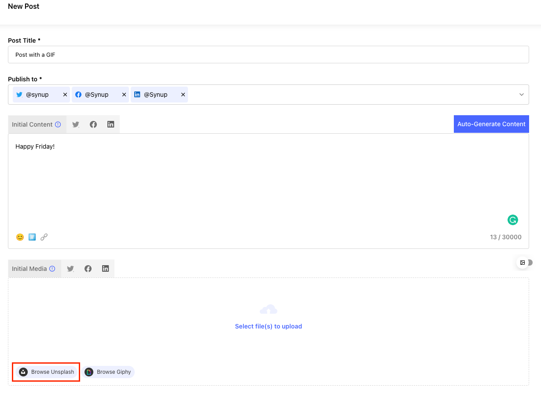Remove the Facebook @Synup account chip
Screen dimensions: 541x405
124,95
